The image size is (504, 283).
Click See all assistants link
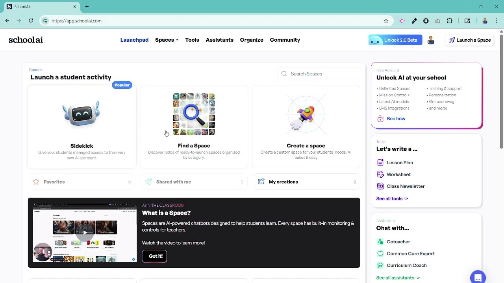point(398,277)
